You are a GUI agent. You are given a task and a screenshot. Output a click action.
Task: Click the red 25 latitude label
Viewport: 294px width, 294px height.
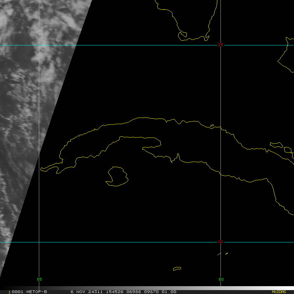point(221,45)
